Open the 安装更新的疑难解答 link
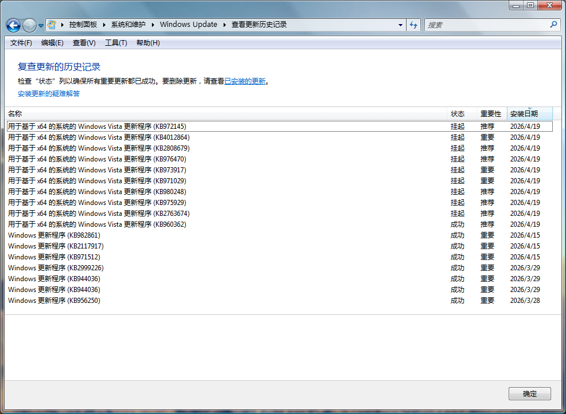The width and height of the screenshot is (566, 414). [49, 94]
